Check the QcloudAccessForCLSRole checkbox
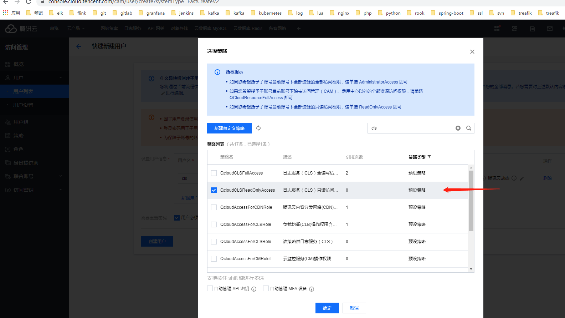 (214, 242)
